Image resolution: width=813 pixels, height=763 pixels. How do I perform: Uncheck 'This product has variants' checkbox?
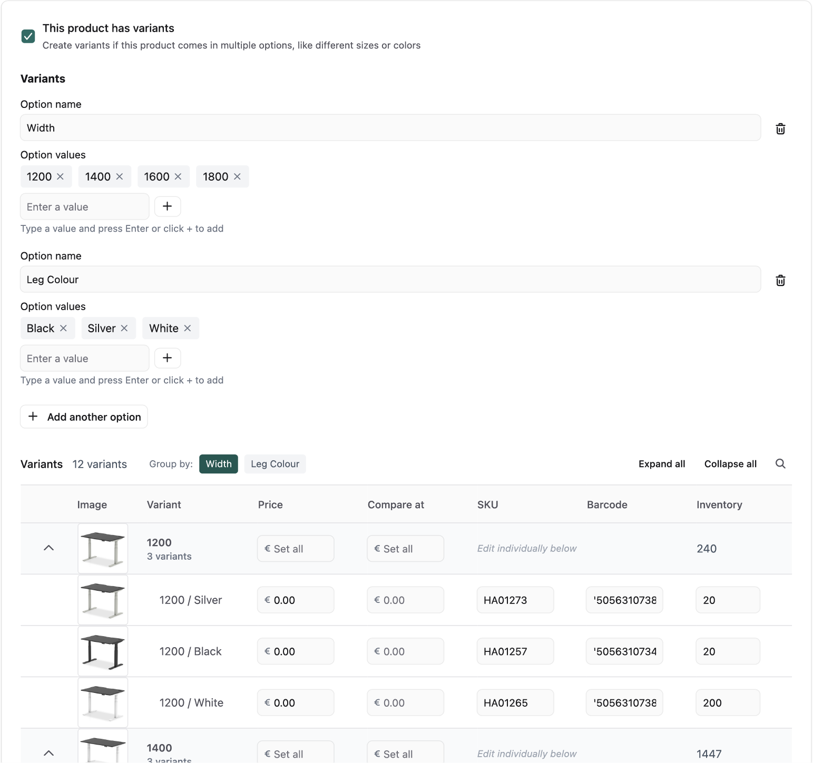[28, 36]
